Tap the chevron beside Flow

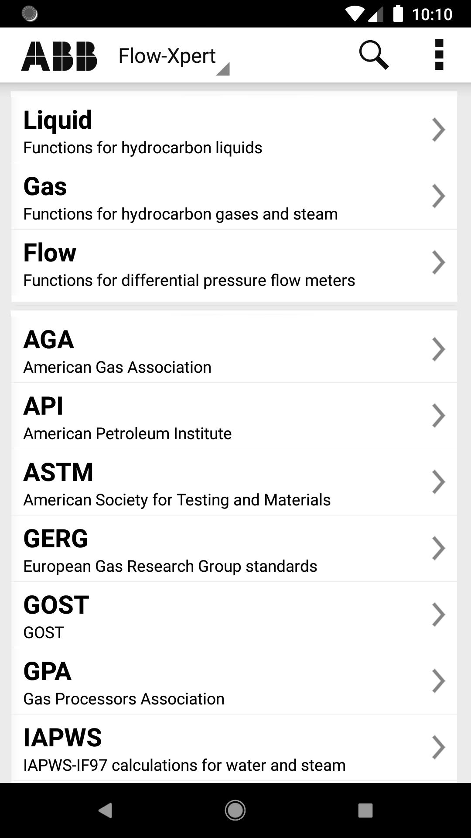point(438,263)
